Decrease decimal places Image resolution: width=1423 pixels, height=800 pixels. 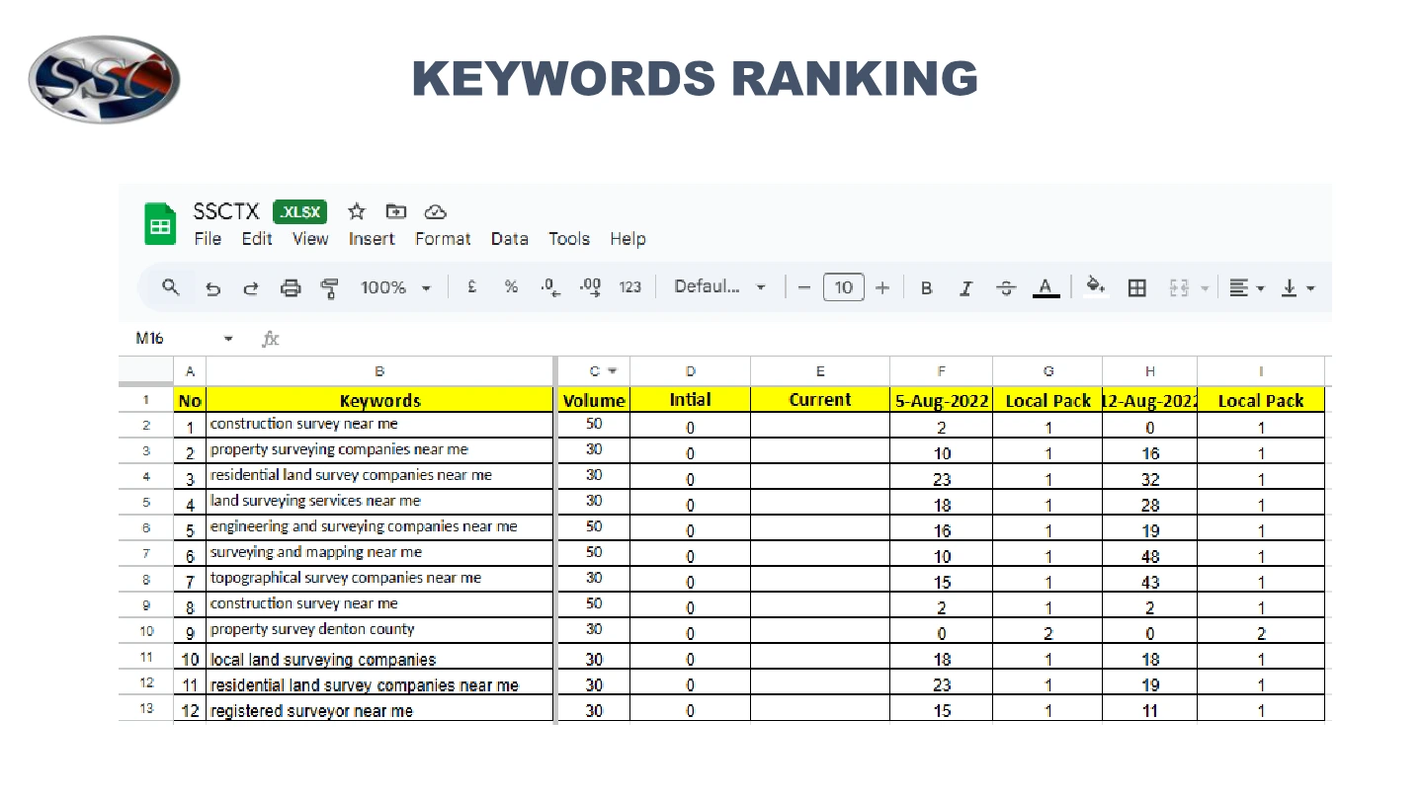coord(550,287)
